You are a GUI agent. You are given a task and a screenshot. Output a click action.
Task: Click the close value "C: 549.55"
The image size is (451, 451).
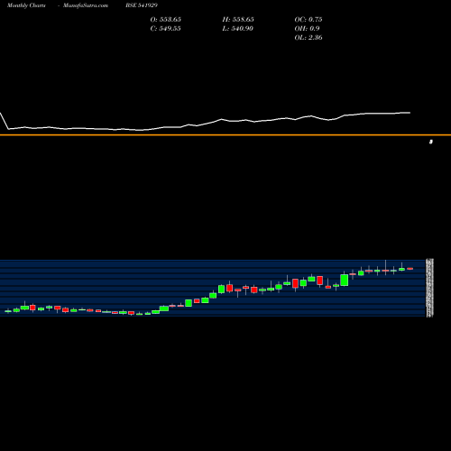[165, 28]
